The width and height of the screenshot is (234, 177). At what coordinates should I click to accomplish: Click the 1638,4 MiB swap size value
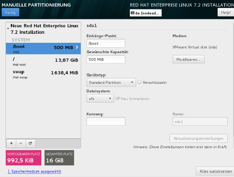pos(64,73)
